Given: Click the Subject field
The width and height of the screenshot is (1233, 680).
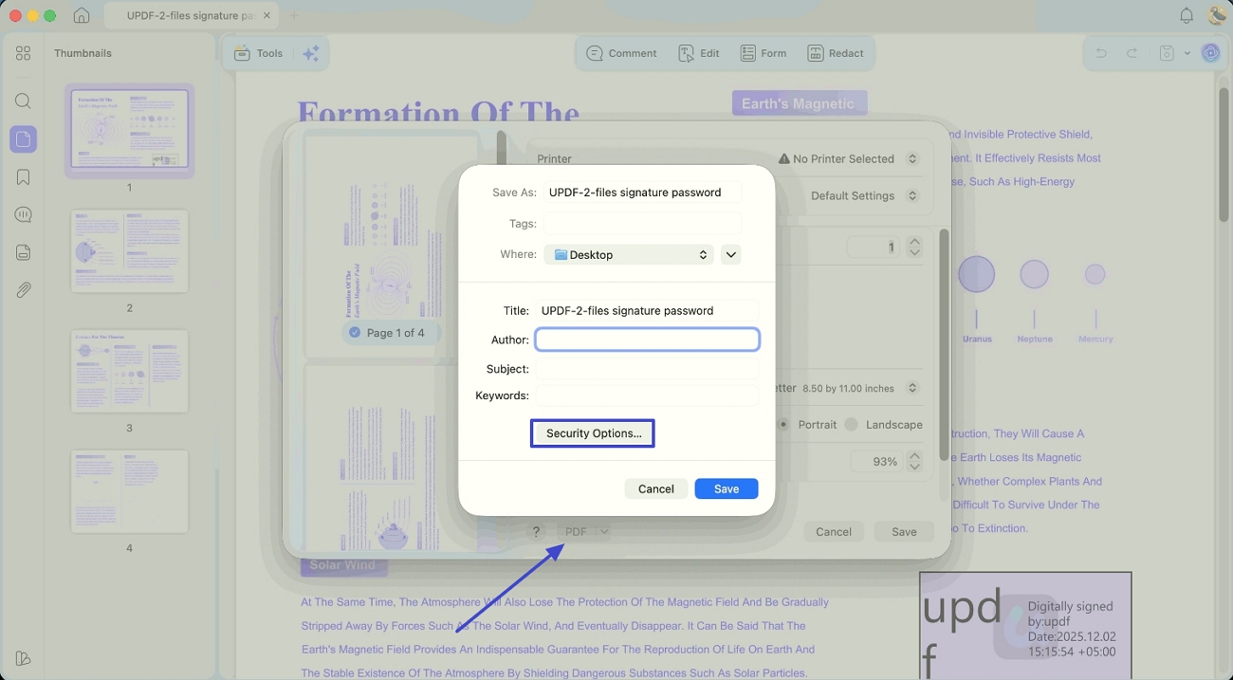Looking at the screenshot, I should click(647, 368).
